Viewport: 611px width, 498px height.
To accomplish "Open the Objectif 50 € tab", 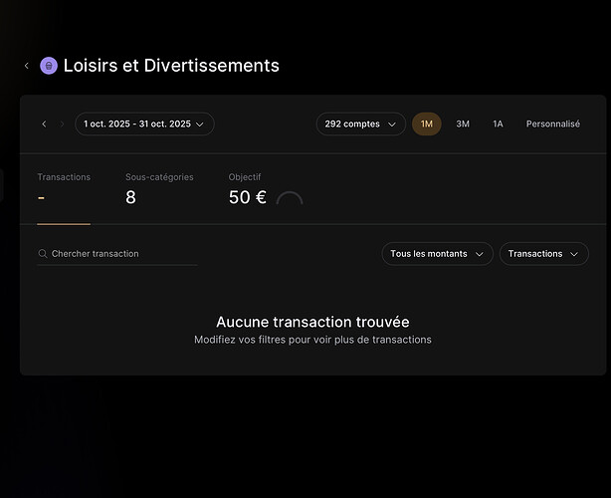I will click(x=248, y=189).
